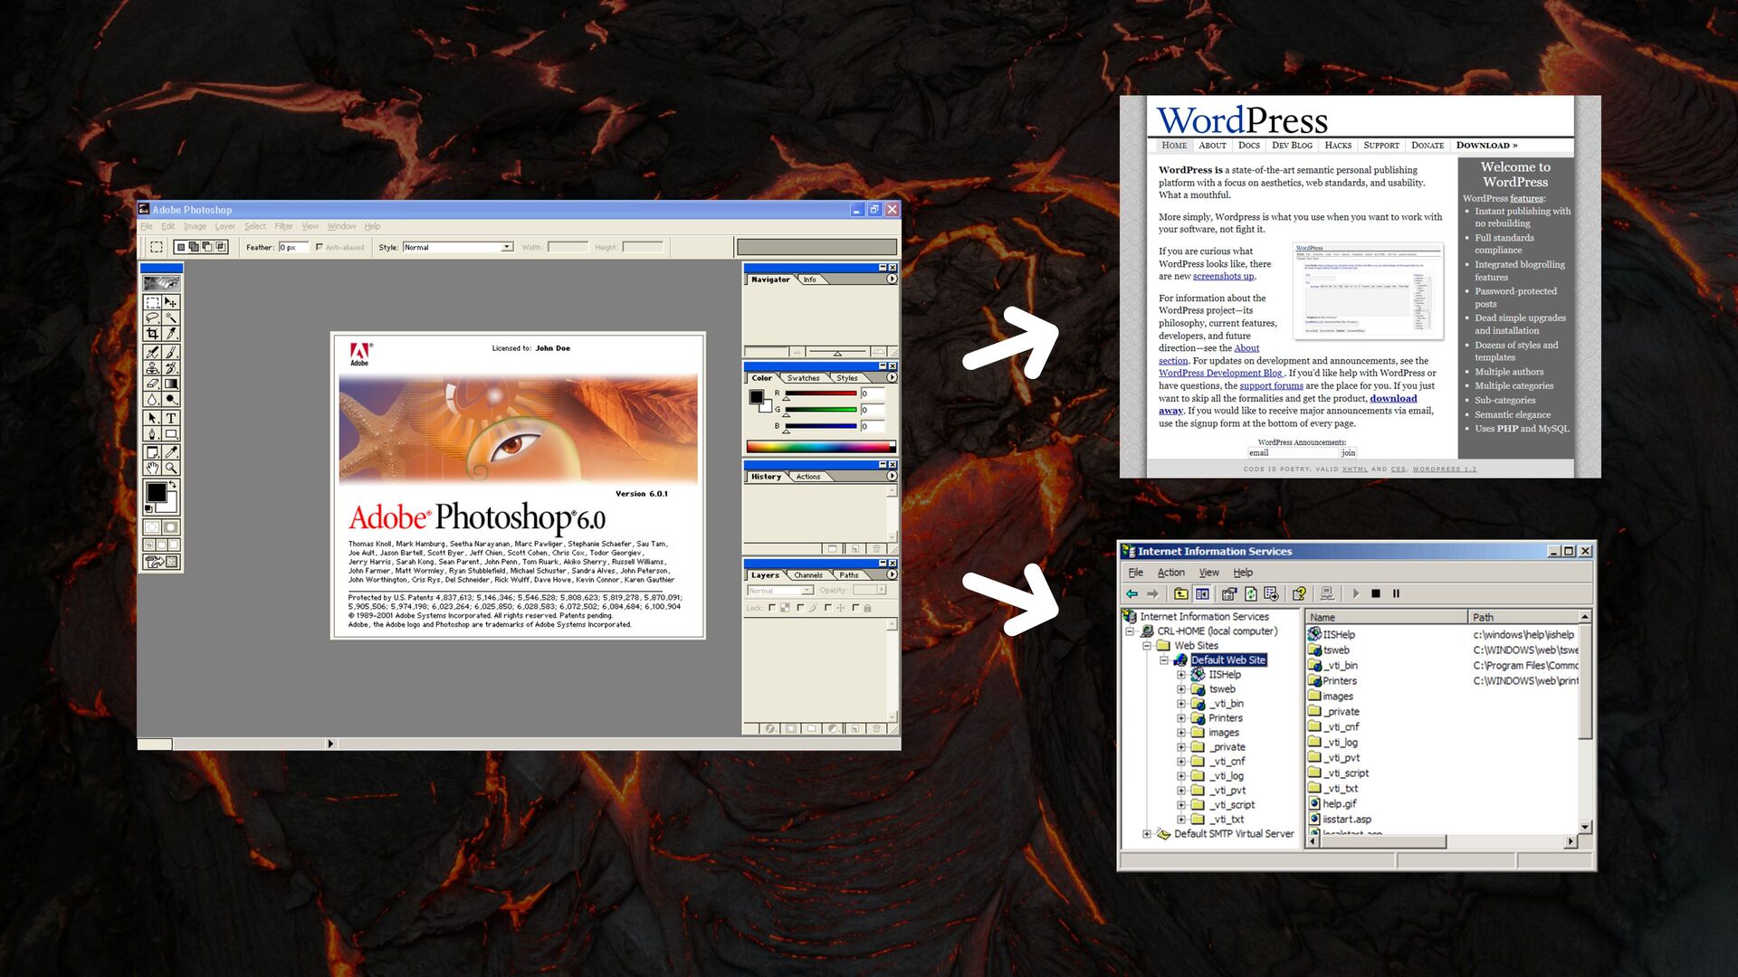Viewport: 1738px width, 977px height.
Task: Toggle Lock all checkbox in Layers
Action: click(x=855, y=608)
